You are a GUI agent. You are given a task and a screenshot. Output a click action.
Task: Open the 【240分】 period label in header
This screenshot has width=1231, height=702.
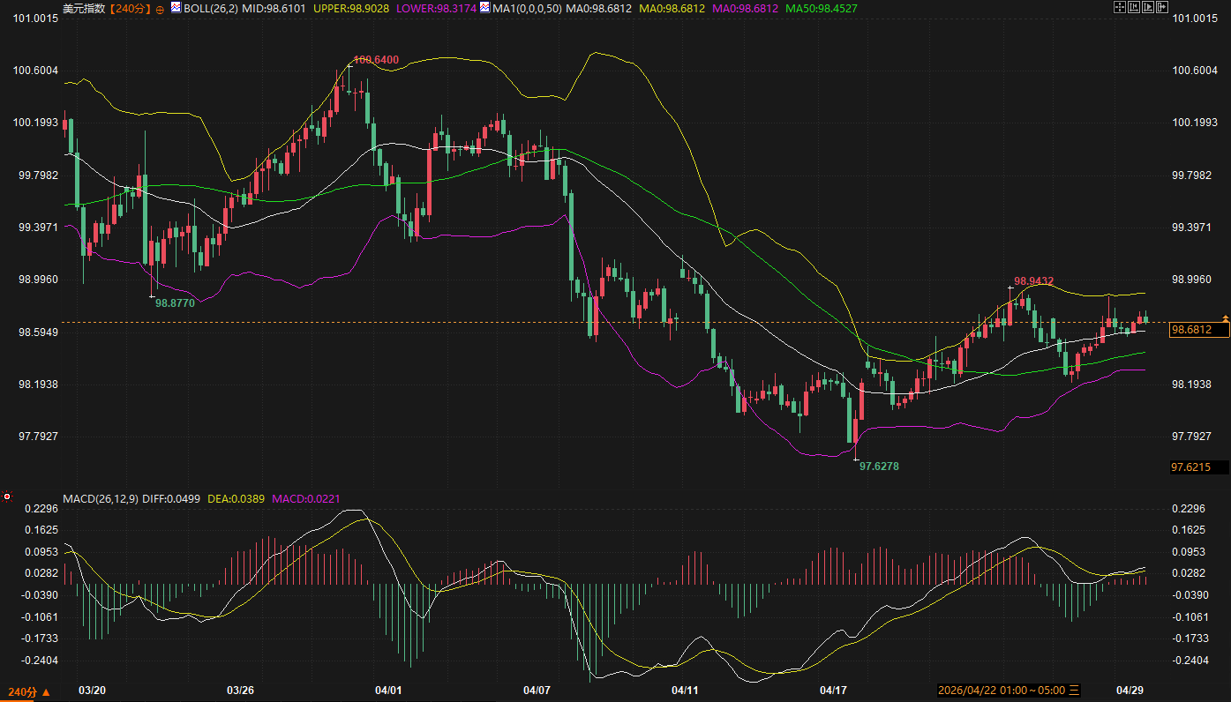(130, 9)
